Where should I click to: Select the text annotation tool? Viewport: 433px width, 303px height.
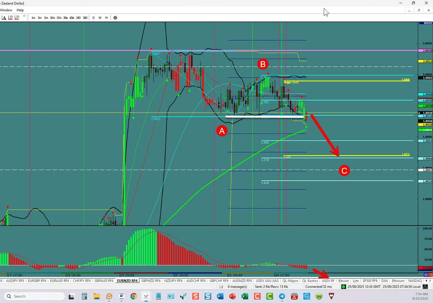point(4,17)
